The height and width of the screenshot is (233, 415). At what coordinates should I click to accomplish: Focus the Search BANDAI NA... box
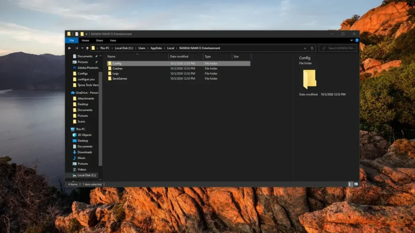coord(338,49)
